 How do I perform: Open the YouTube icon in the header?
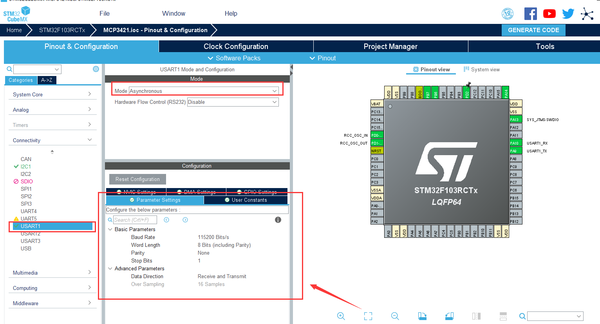pos(549,13)
